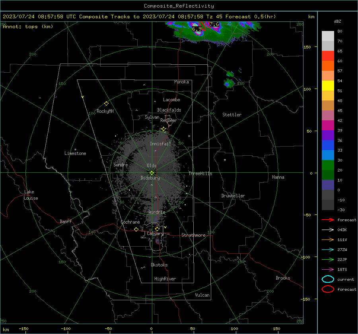Click the Cochrane town label
Screen dimensions: 358x334
130,222
